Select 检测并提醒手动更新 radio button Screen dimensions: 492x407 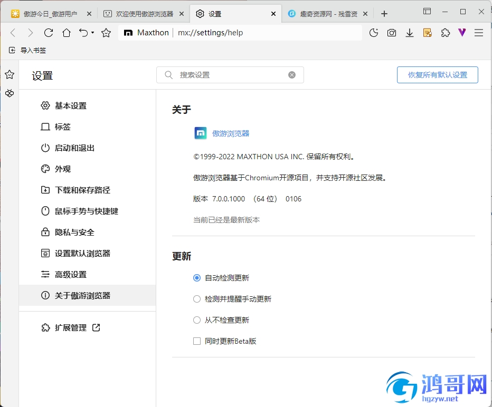point(197,299)
